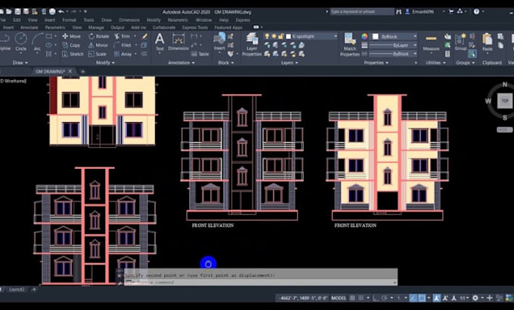514x310 pixels.
Task: Toggle snap mode in status bar
Action: pyautogui.click(x=361, y=298)
